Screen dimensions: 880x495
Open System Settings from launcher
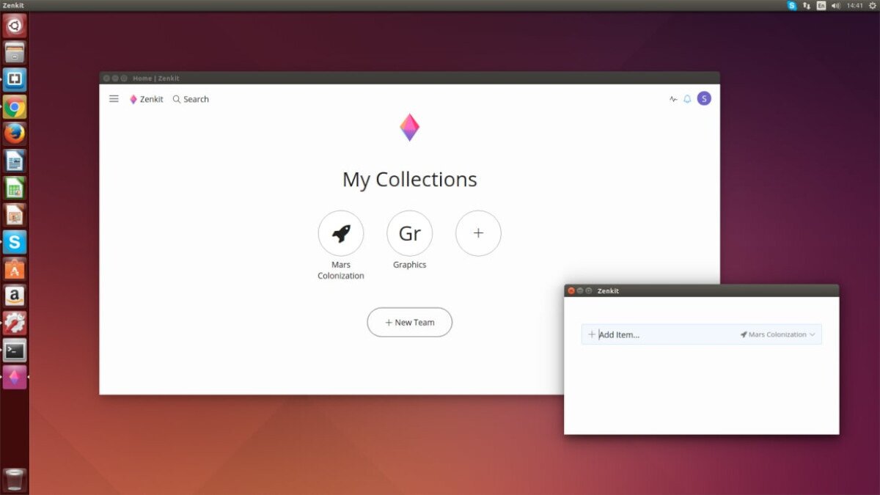click(x=15, y=323)
